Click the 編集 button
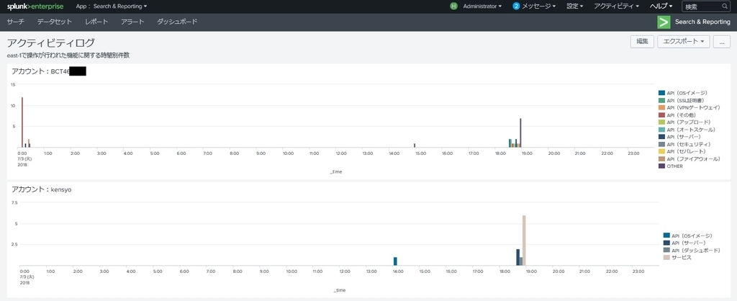This screenshot has width=737, height=301. coord(642,41)
